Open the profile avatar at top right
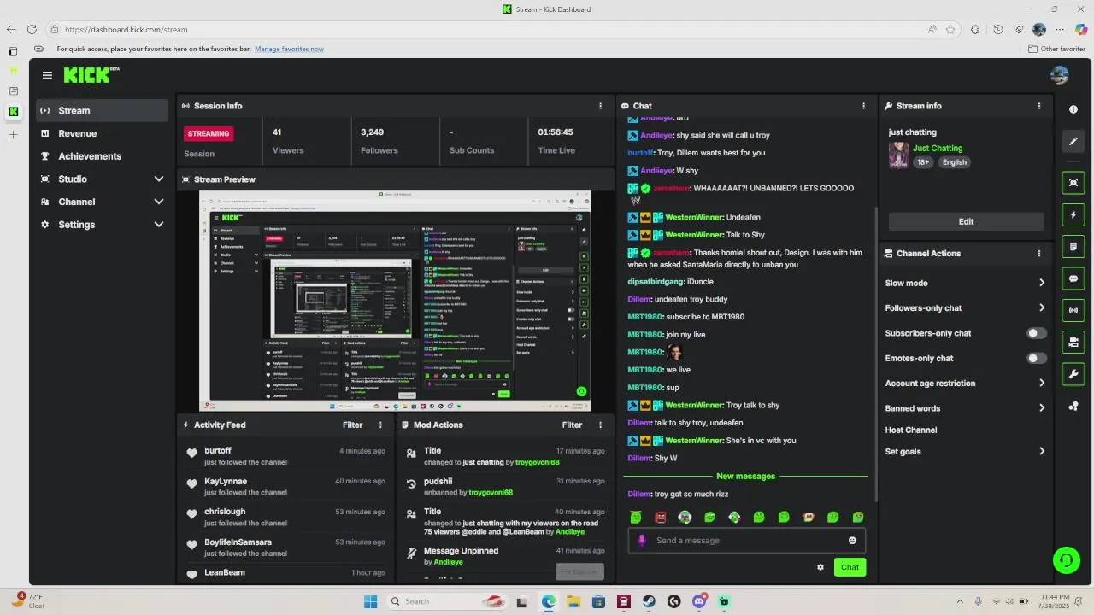This screenshot has width=1094, height=615. [1059, 75]
